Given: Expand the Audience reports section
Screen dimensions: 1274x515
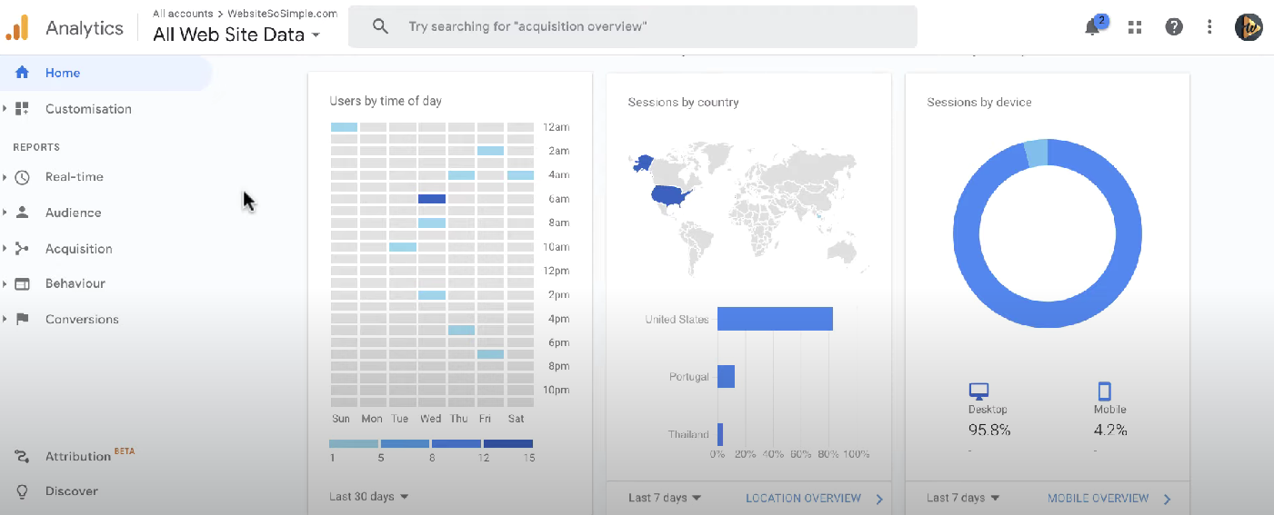Looking at the screenshot, I should [73, 213].
